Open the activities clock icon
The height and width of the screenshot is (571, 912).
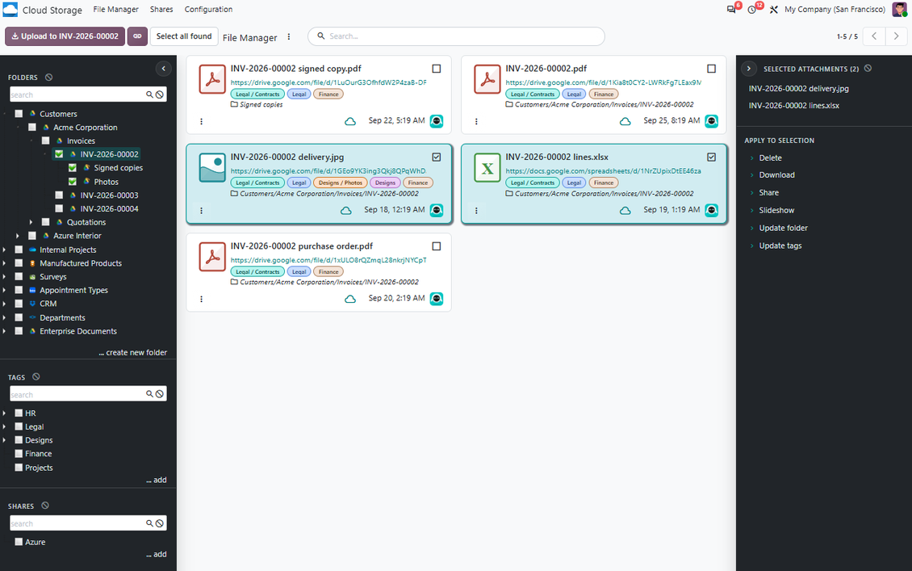tap(752, 10)
